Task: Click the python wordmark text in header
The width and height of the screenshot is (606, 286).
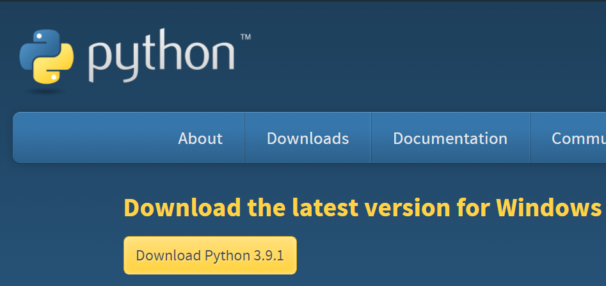Action: click(x=161, y=56)
